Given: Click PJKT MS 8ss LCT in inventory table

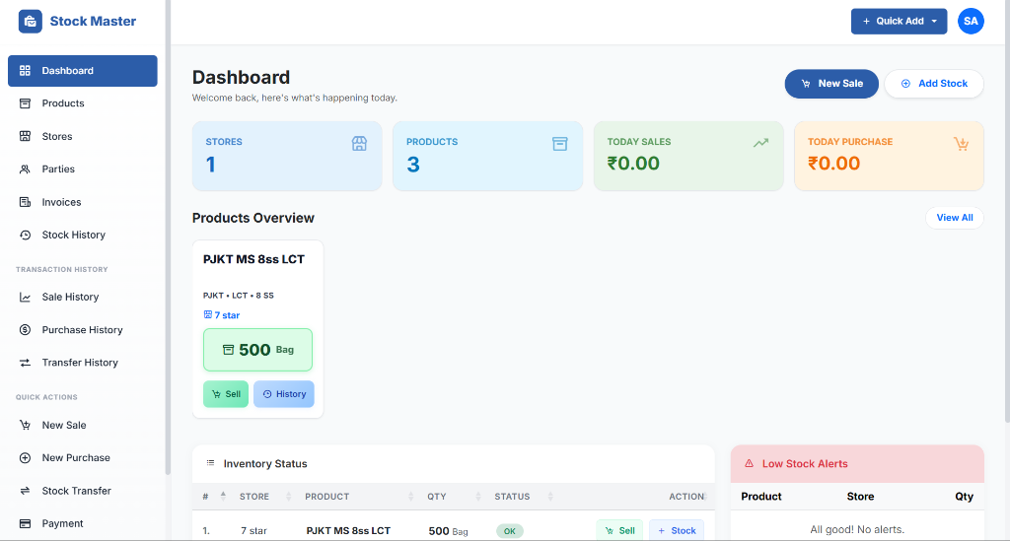Looking at the screenshot, I should [x=348, y=531].
